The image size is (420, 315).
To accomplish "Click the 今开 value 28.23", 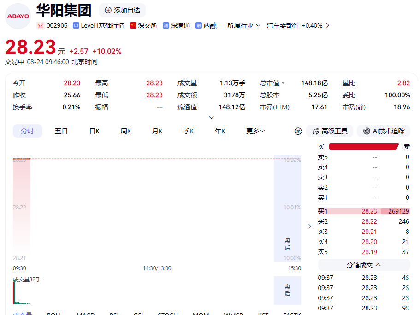I will pyautogui.click(x=72, y=83).
